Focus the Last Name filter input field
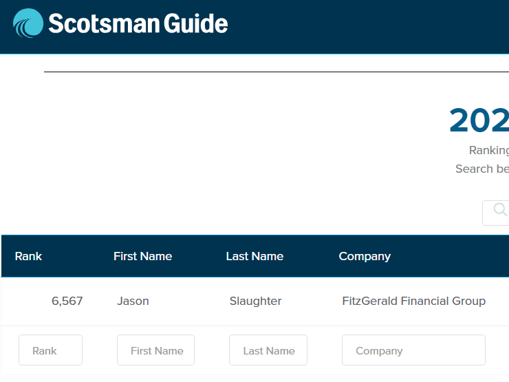The height and width of the screenshot is (382, 509). [268, 350]
